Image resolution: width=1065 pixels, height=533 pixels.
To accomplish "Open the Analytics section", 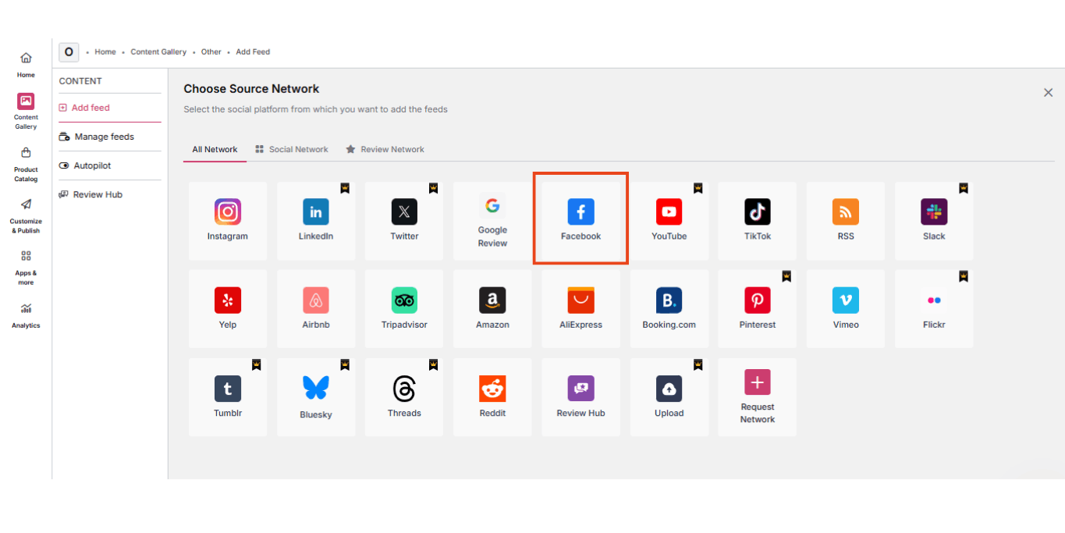I will click(26, 315).
